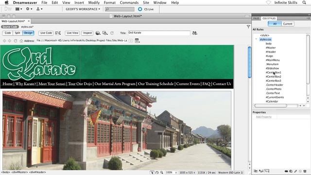Click the Title input field
Screen dimensions: 311x175
159,33
